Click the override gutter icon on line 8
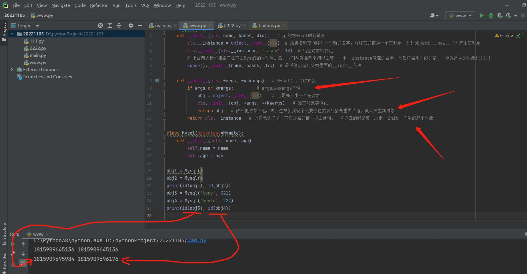 click(157, 81)
